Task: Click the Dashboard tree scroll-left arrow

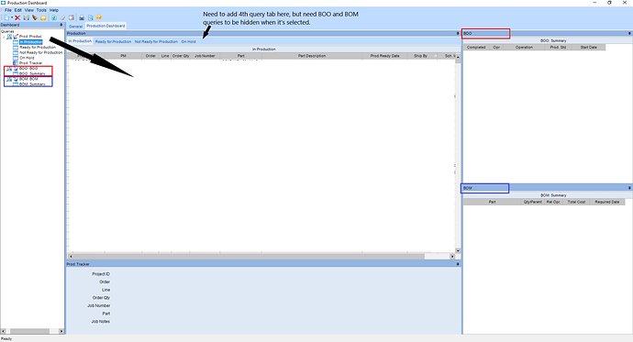Action: (x=4, y=331)
